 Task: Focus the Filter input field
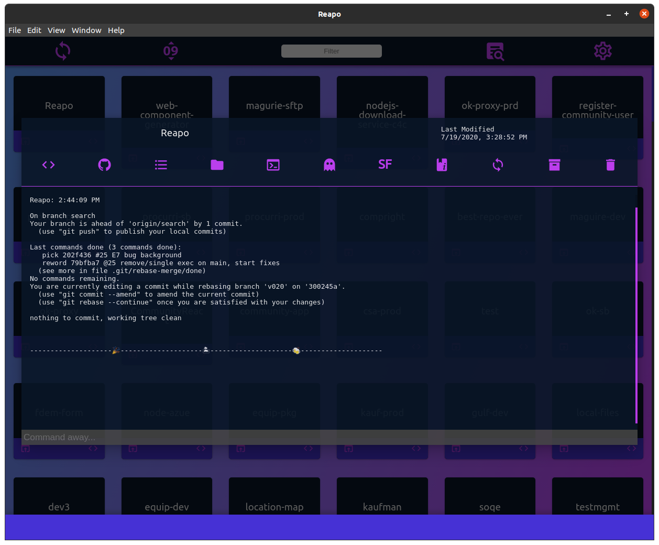pyautogui.click(x=332, y=51)
